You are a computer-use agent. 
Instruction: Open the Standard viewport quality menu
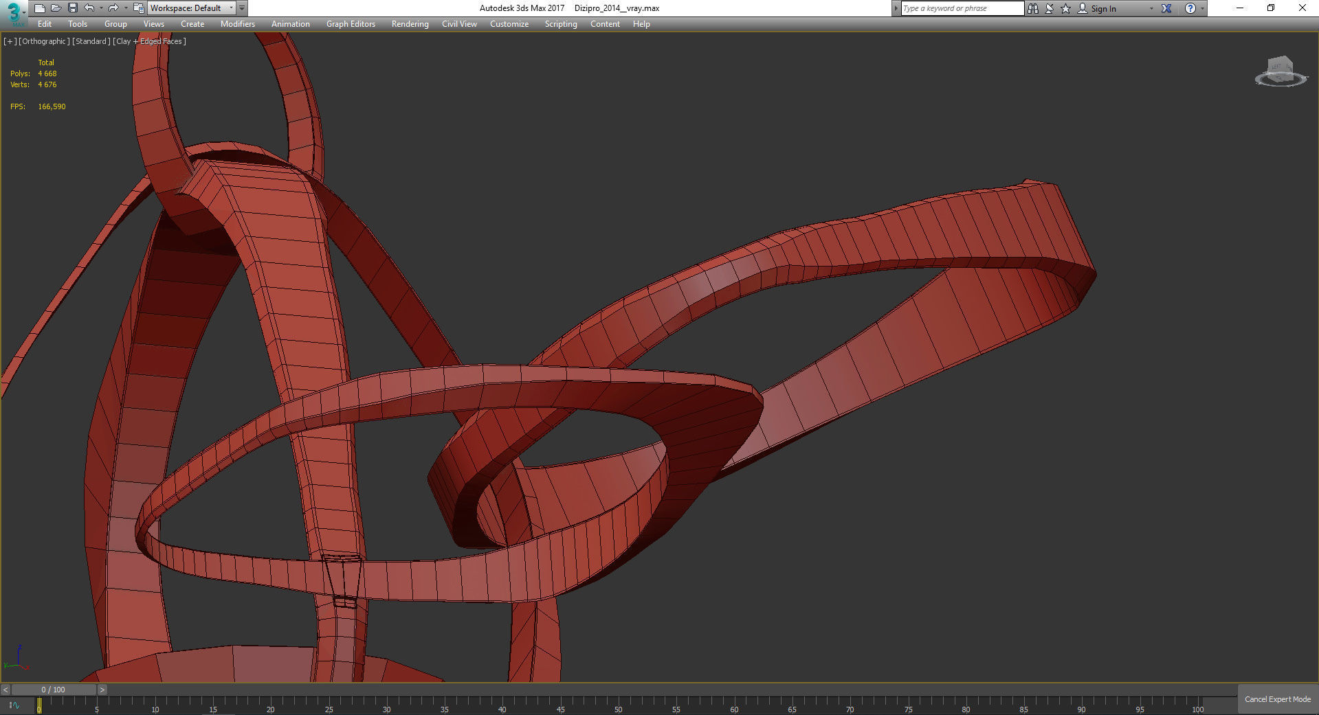point(91,41)
